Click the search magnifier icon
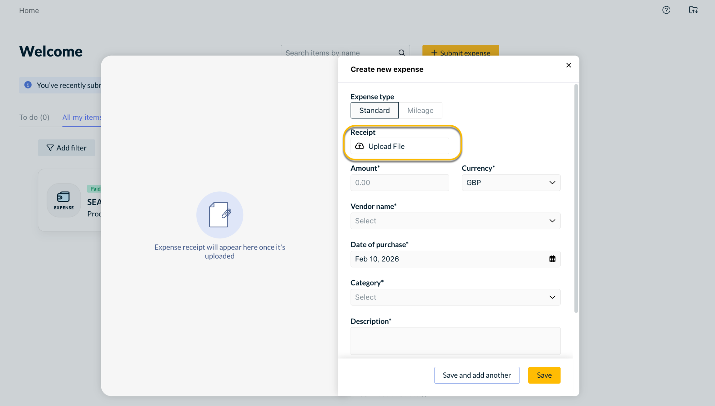The width and height of the screenshot is (715, 406). pos(401,53)
